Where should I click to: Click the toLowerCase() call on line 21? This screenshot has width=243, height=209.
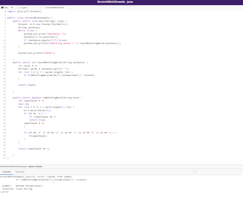(x=71, y=75)
